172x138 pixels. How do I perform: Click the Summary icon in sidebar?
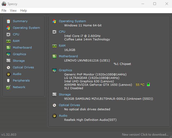tap(8, 21)
